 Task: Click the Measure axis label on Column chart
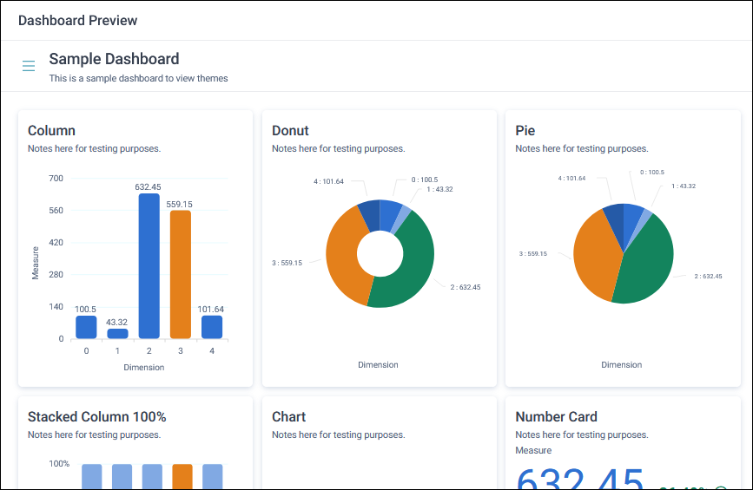coord(35,263)
